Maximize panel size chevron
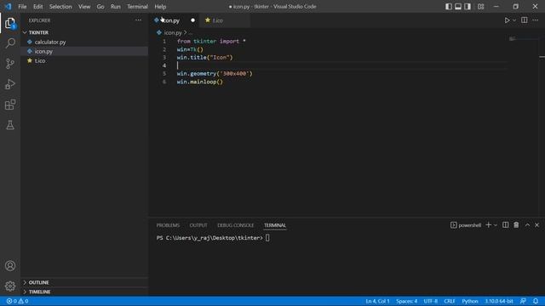Screen dimensions: 545x306 point(527,225)
